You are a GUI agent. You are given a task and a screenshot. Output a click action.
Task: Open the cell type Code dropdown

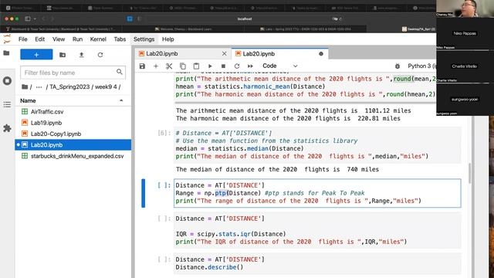coord(279,66)
